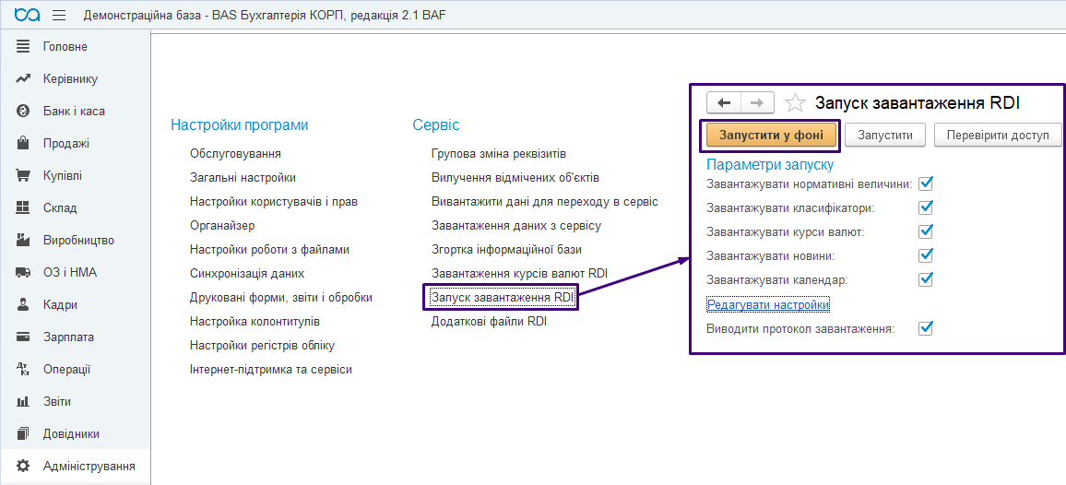Open Вивантажити дані для переходу в сервіс
1066x485 pixels.
tap(545, 202)
